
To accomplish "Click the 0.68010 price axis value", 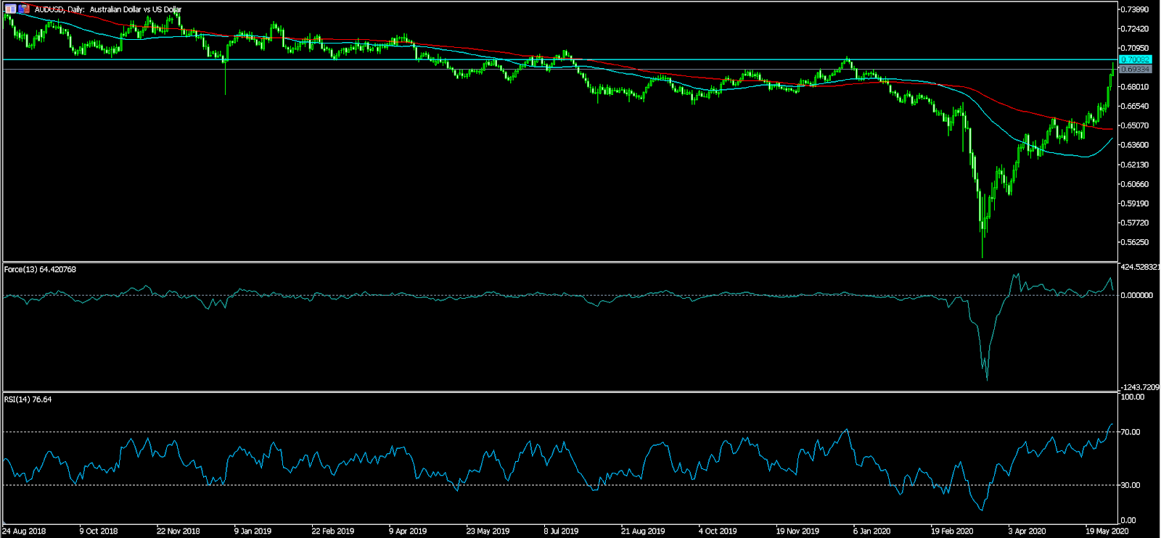I will pyautogui.click(x=1135, y=87).
